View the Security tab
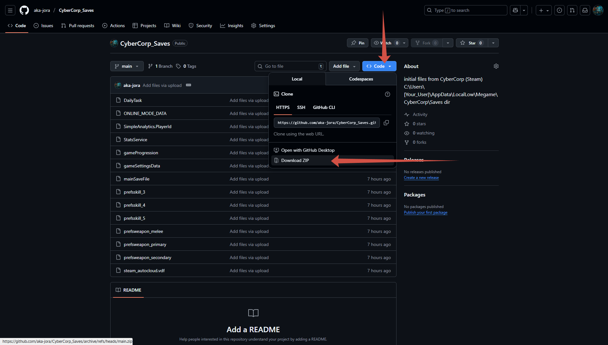 click(200, 26)
